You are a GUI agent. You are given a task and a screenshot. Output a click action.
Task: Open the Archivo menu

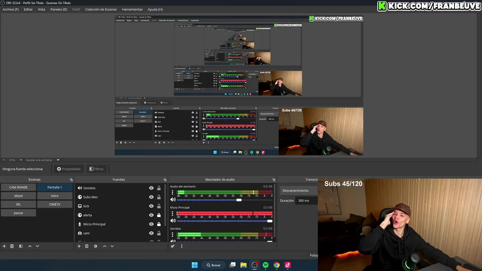tap(11, 9)
